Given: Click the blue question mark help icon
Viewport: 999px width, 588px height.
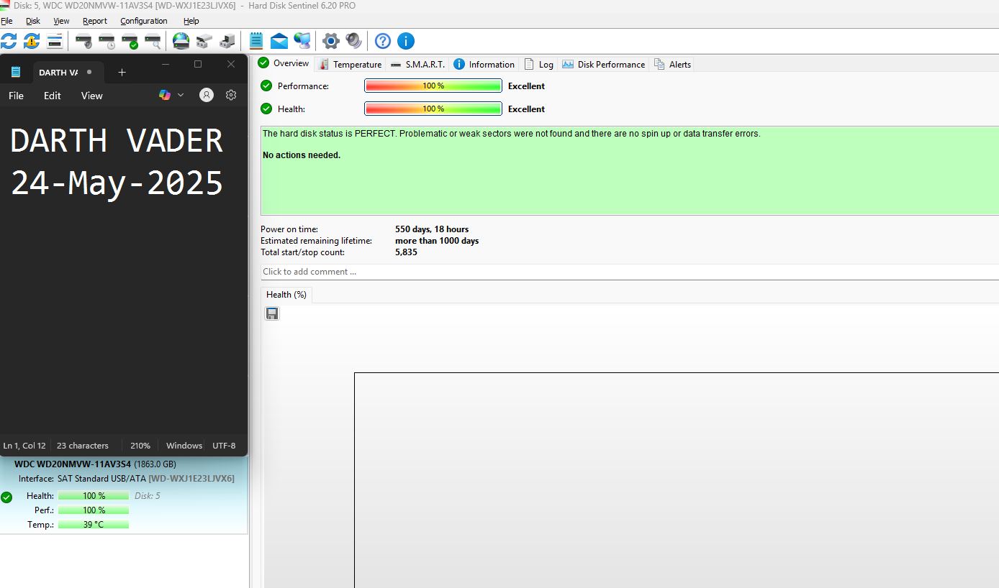Looking at the screenshot, I should (383, 41).
